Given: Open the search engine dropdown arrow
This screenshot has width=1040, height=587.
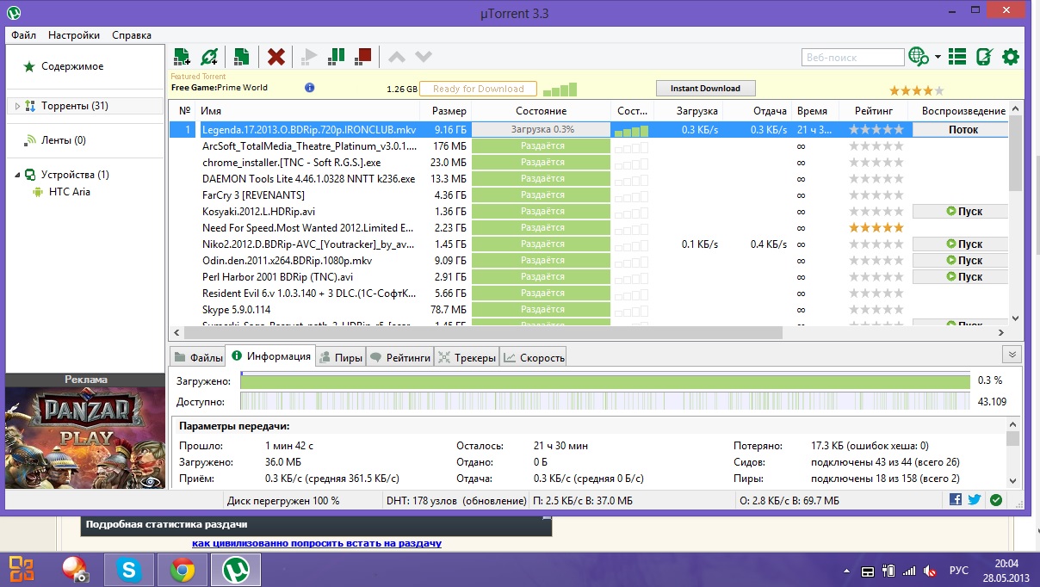Looking at the screenshot, I should (938, 58).
